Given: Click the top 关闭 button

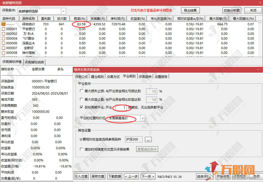Looking at the screenshot, I should pyautogui.click(x=253, y=11).
